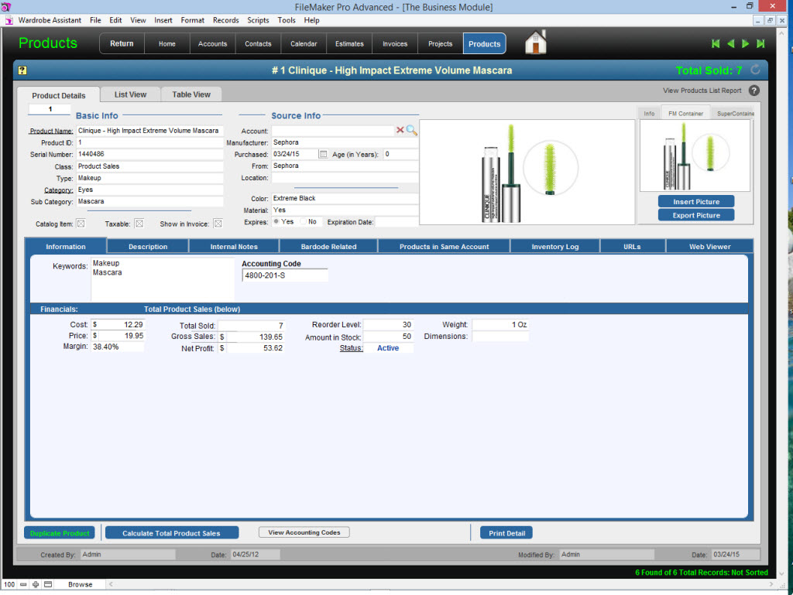Click the magnifier icon next to Account

tap(412, 130)
